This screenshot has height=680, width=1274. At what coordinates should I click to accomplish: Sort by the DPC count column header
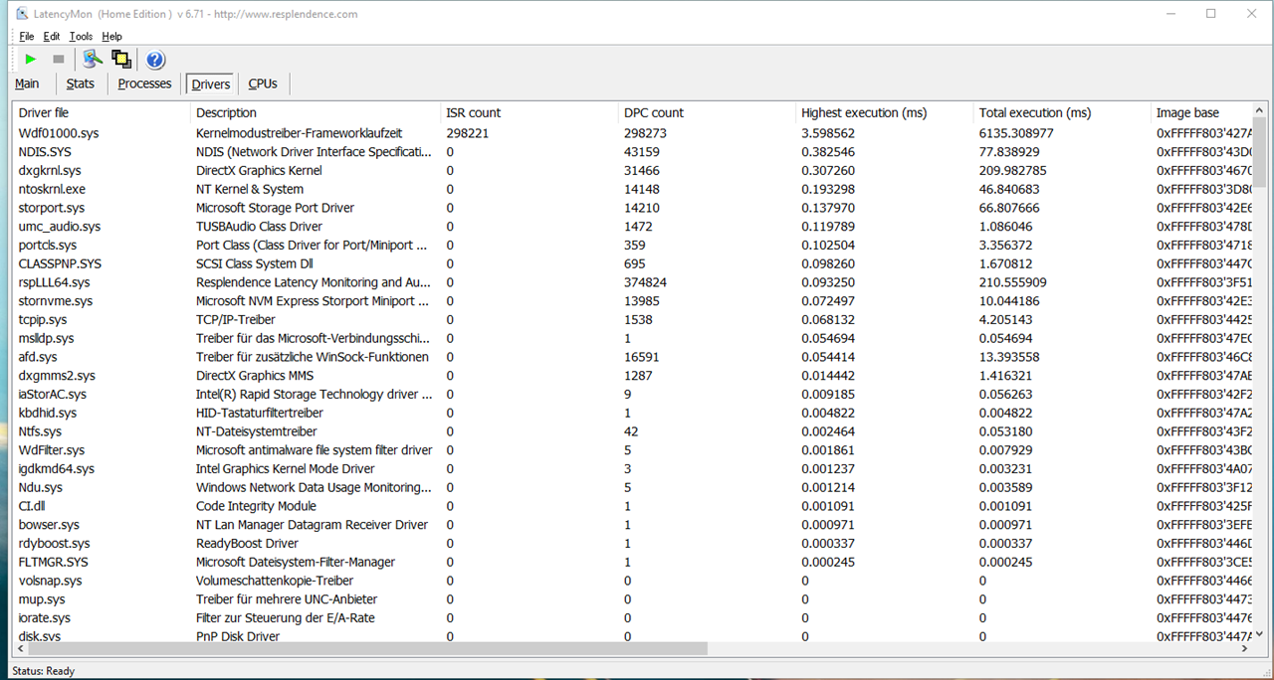point(707,112)
